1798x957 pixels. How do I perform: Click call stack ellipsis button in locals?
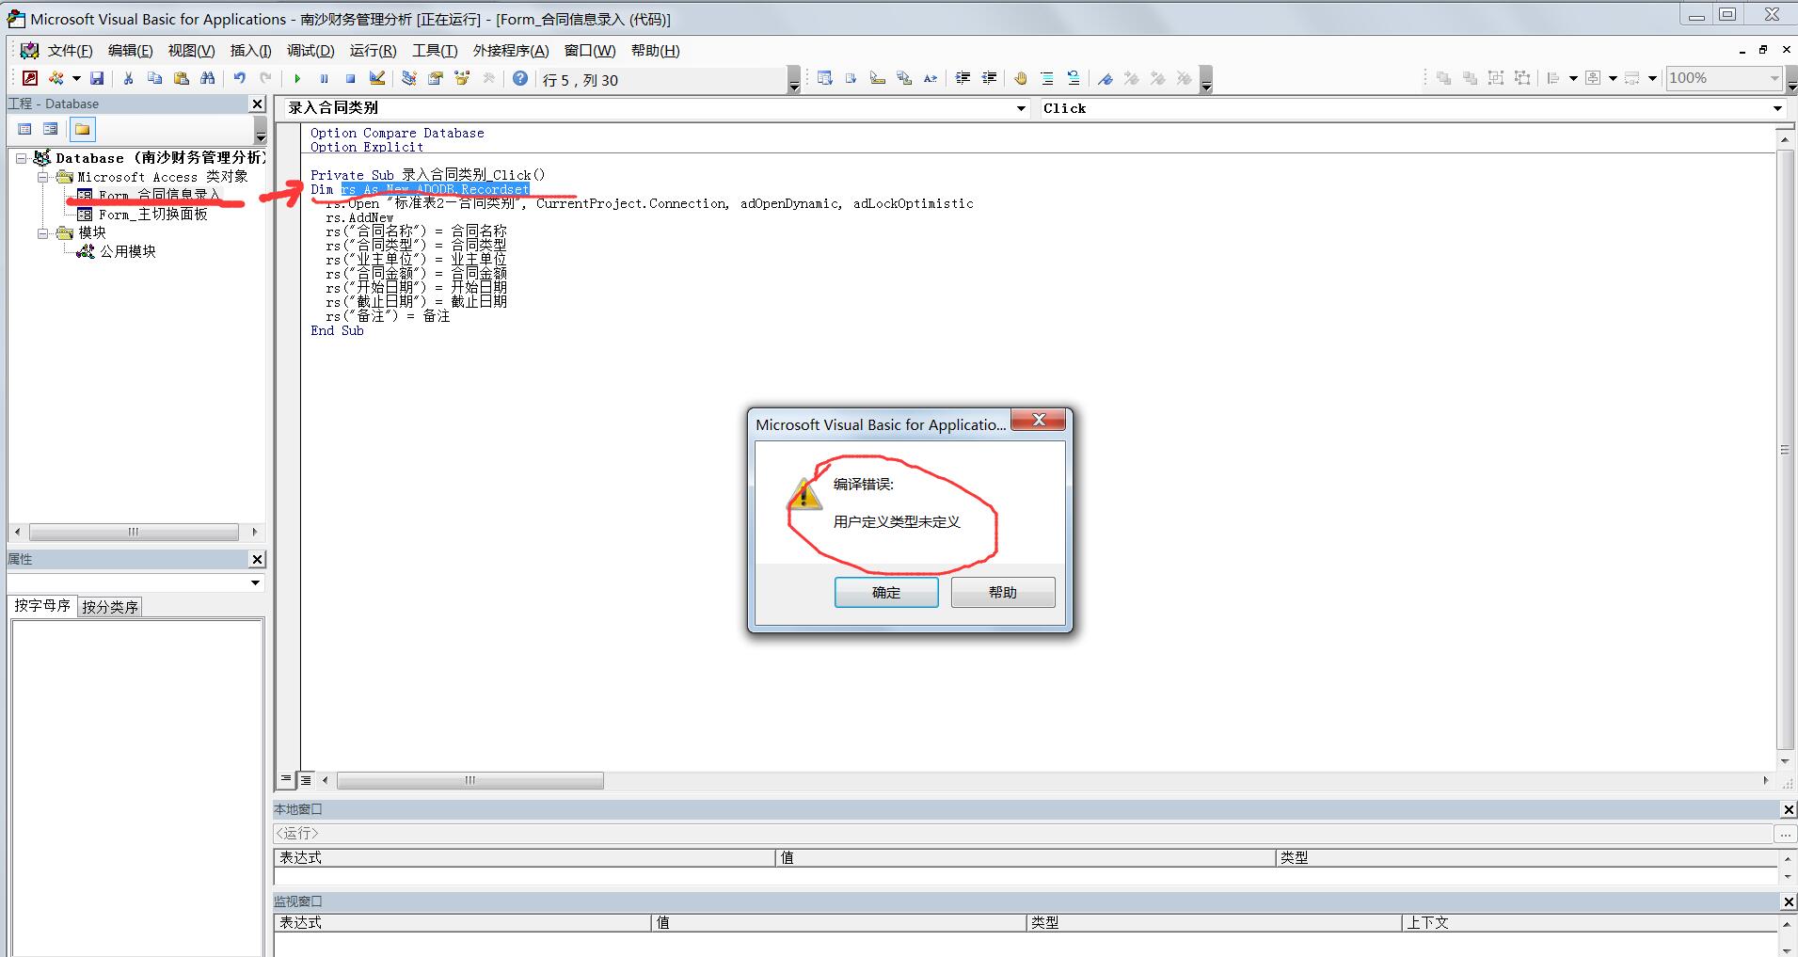(x=1785, y=834)
